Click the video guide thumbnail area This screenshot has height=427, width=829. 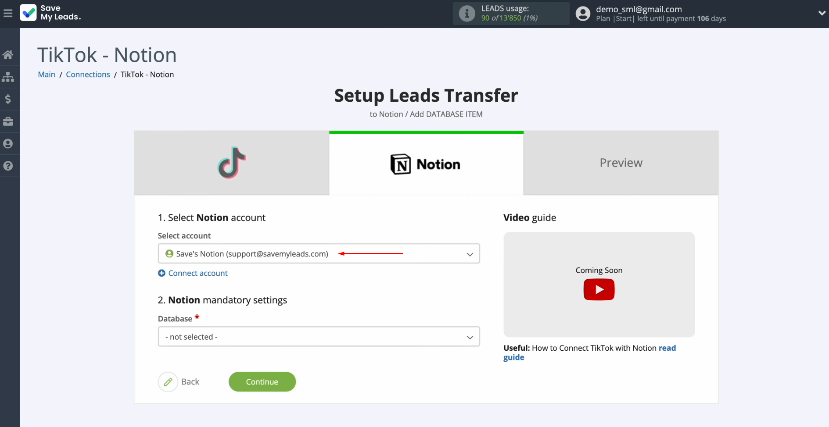pyautogui.click(x=599, y=285)
